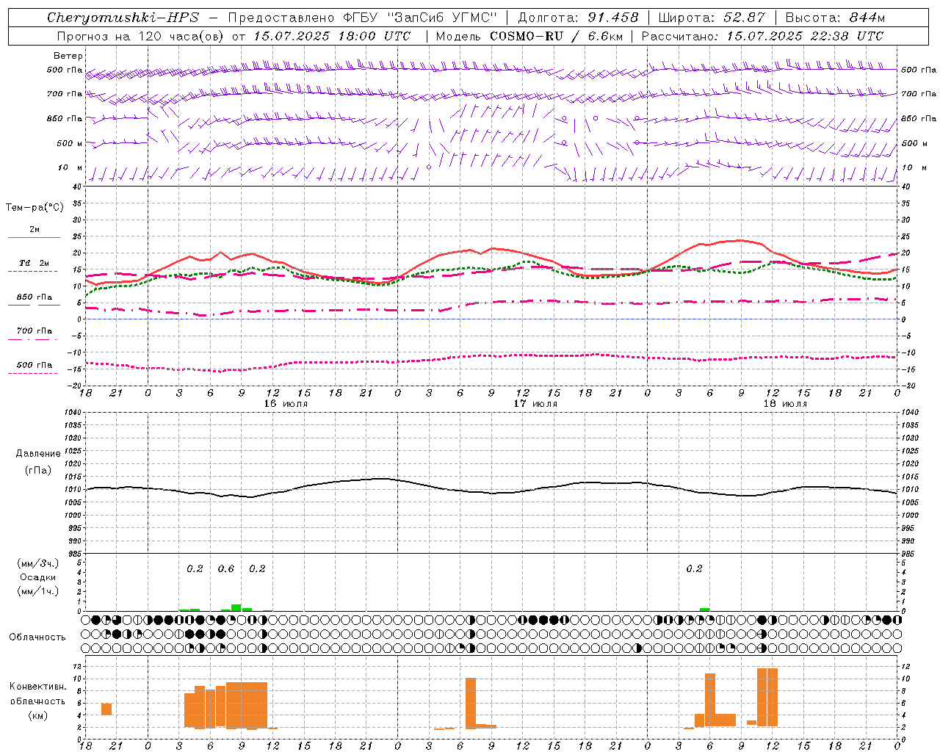Click the Тем-ра(°C) axis title

tap(35, 208)
